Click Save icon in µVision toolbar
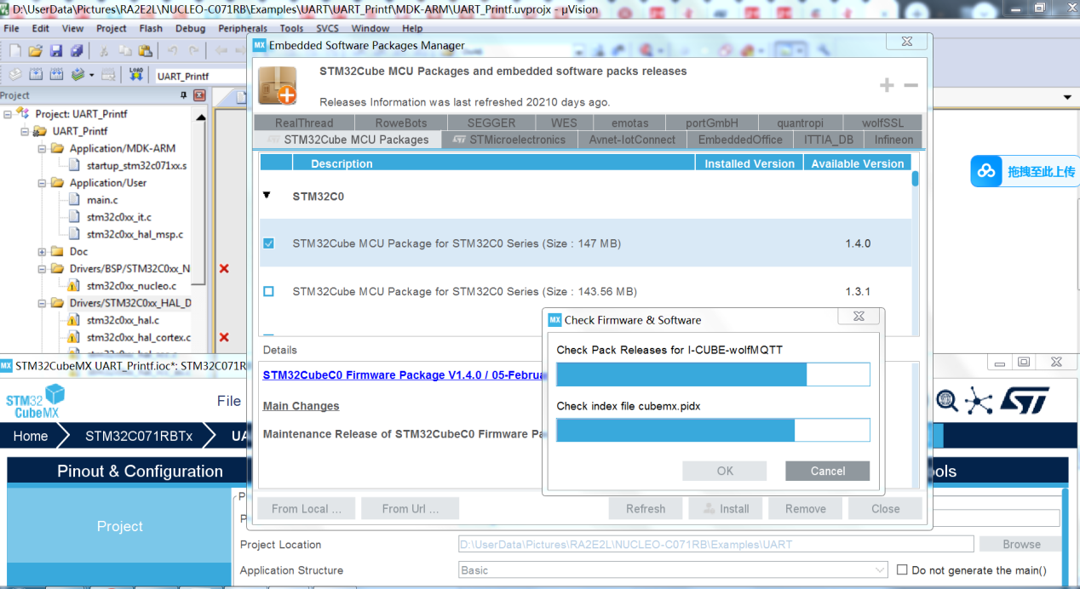The image size is (1080, 589). click(x=55, y=51)
